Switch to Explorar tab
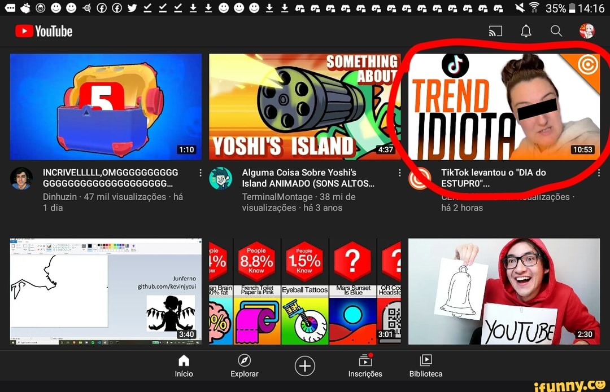This screenshot has width=610, height=392. pyautogui.click(x=245, y=366)
